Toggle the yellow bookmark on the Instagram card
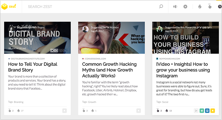 [x=213, y=111]
